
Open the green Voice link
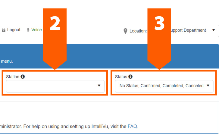point(36,30)
